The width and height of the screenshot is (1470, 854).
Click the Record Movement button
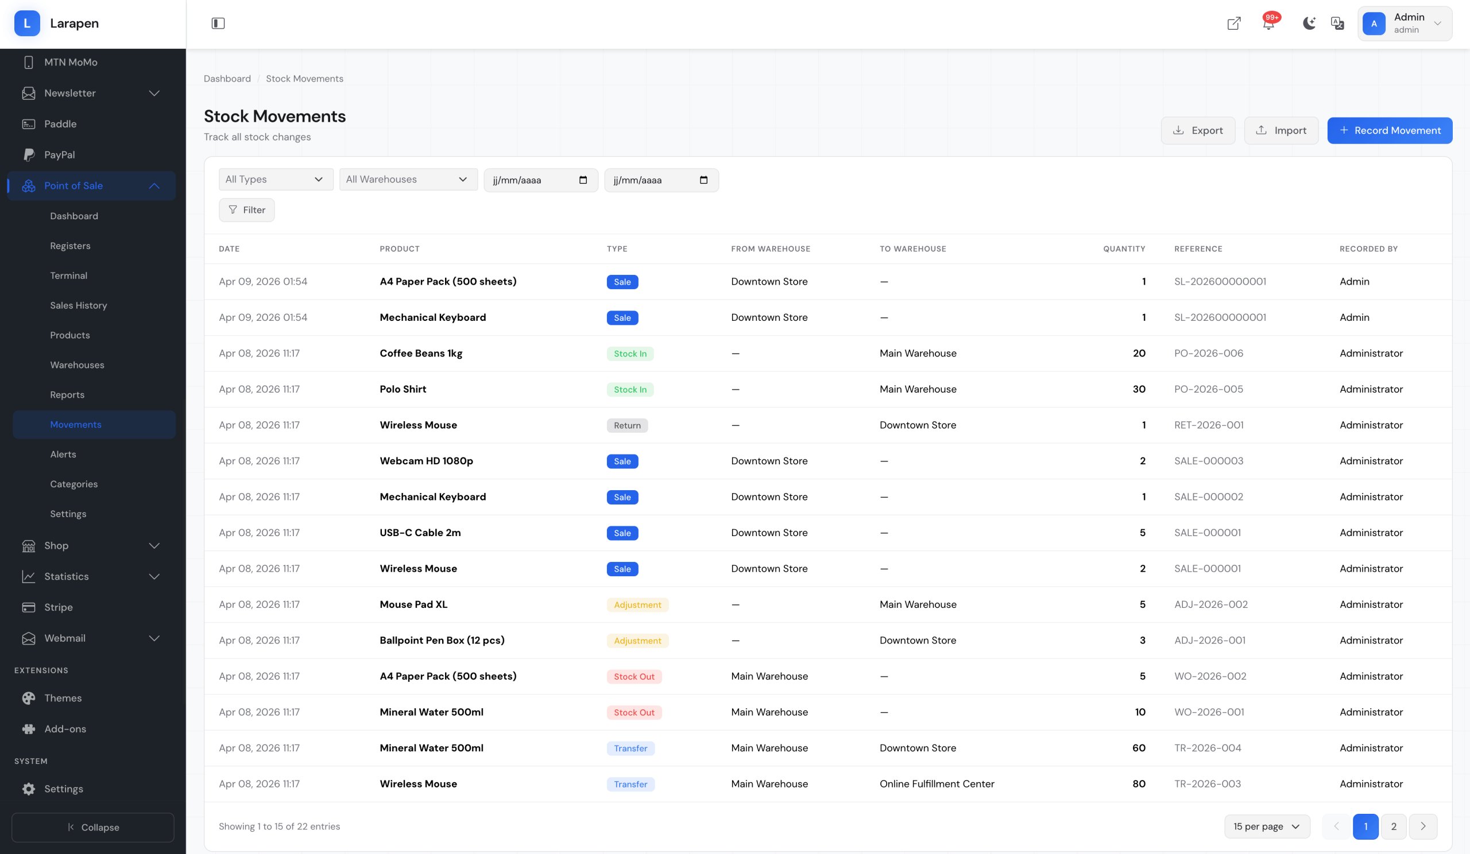coord(1389,130)
